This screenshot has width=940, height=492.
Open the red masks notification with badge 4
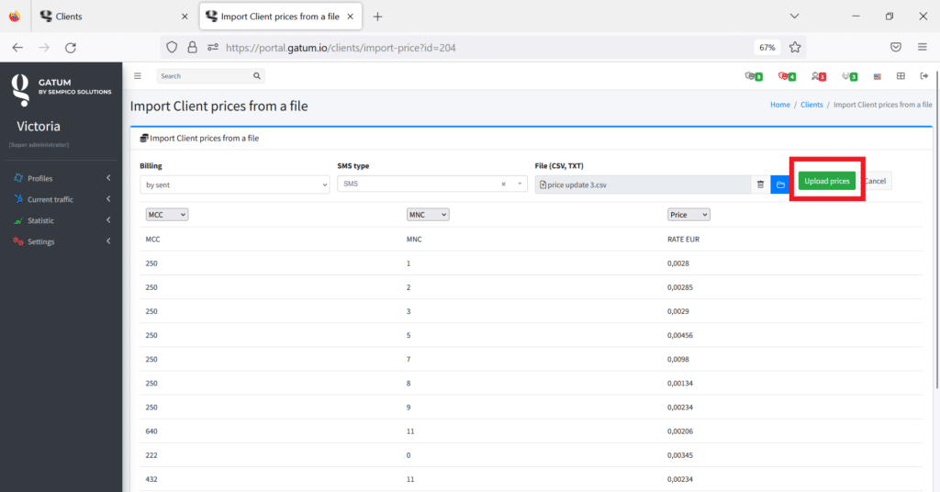[787, 76]
